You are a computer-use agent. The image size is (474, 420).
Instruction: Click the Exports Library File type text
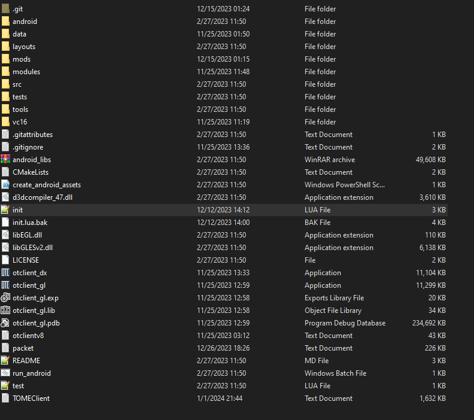point(335,298)
